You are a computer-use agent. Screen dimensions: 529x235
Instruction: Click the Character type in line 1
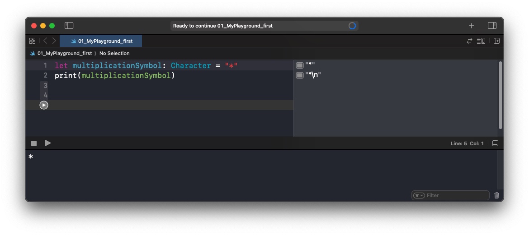point(191,66)
